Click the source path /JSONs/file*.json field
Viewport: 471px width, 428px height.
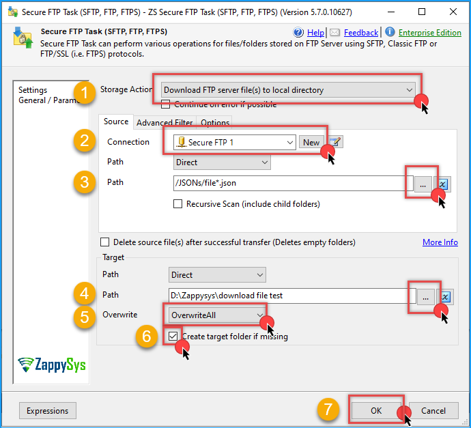[x=293, y=183]
